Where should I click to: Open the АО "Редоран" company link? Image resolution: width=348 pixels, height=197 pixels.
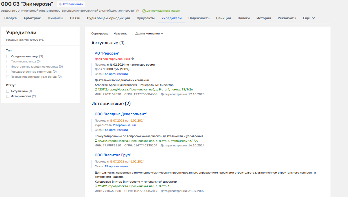[x=107, y=53]
